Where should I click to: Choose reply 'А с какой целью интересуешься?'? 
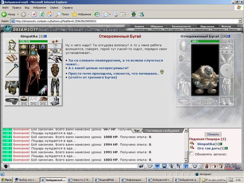[x=98, y=68]
